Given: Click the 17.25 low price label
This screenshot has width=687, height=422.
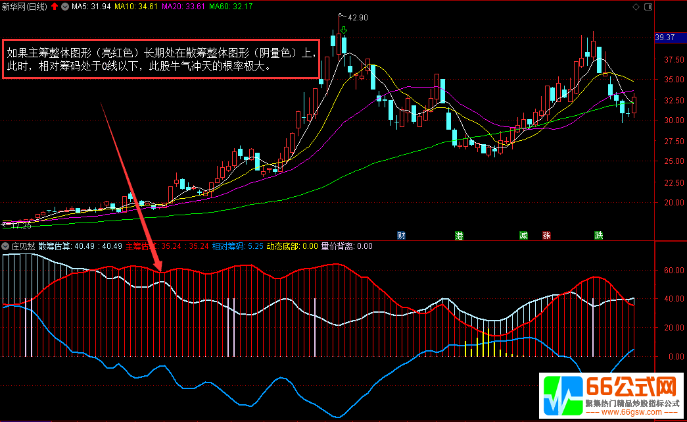Looking at the screenshot, I should 21,225.
